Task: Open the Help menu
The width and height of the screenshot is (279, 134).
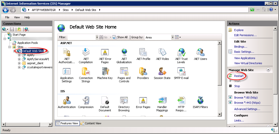Action: 27,17
